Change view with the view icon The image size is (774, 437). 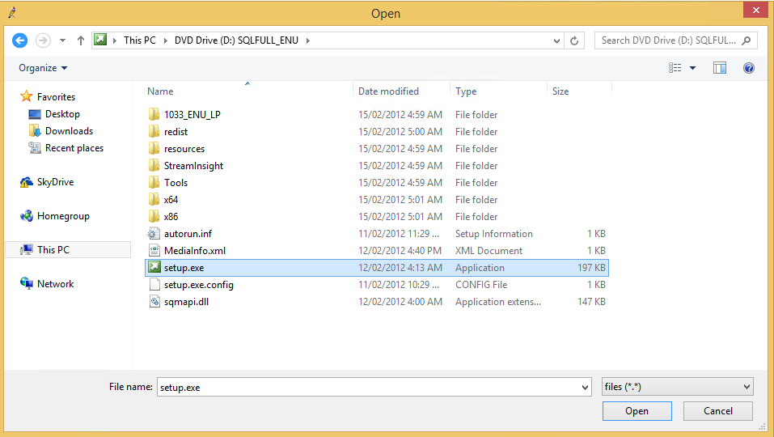pyautogui.click(x=675, y=68)
